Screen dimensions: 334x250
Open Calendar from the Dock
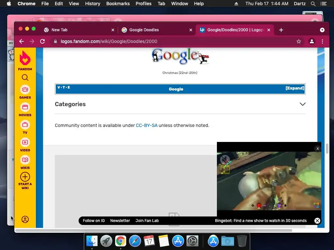[149, 241]
